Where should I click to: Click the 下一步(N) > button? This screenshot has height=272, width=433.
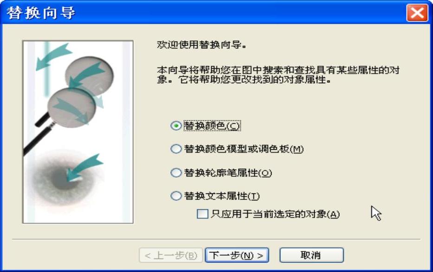tap(237, 255)
